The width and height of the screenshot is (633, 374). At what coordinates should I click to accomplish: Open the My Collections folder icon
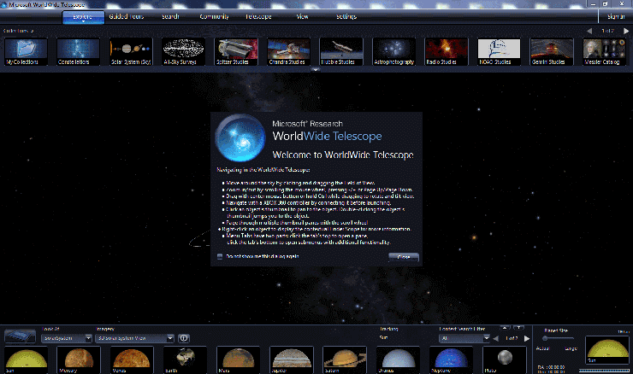point(26,51)
